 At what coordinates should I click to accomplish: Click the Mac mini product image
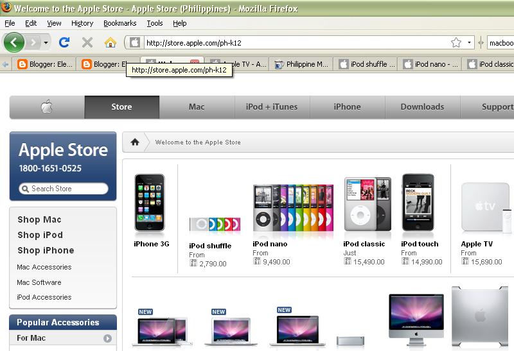(x=350, y=341)
